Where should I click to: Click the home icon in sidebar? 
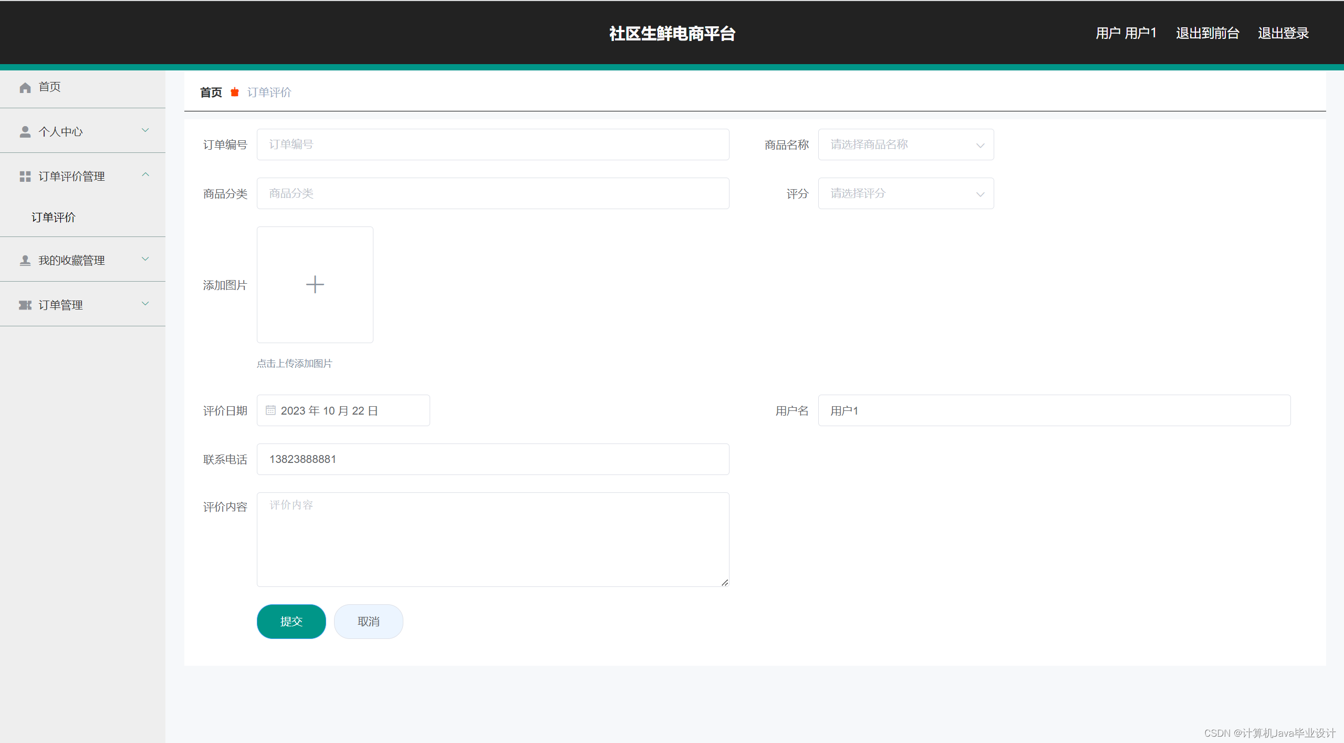25,87
